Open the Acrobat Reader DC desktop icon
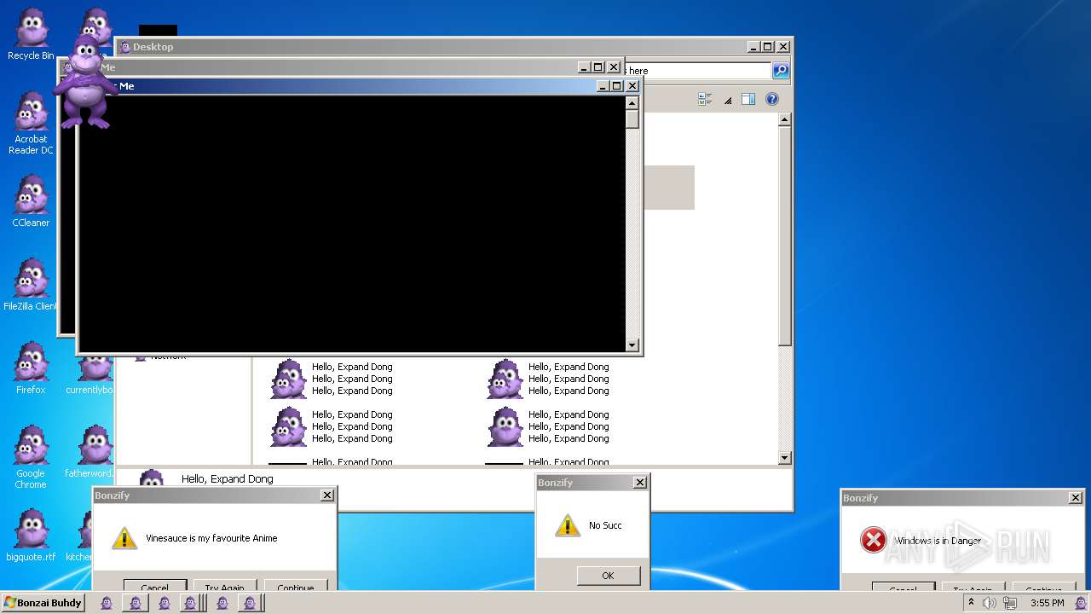 pos(31,123)
